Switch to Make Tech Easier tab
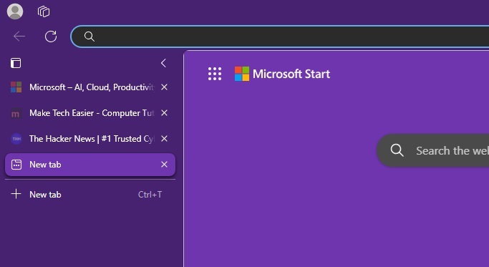 point(90,113)
